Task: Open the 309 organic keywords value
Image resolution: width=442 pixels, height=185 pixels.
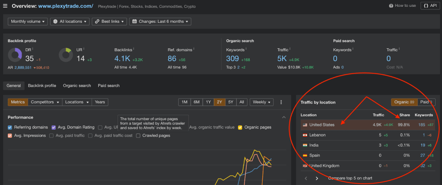Action: [x=232, y=59]
